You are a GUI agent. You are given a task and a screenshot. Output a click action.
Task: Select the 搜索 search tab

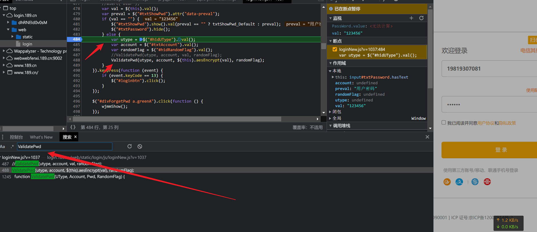(67, 137)
